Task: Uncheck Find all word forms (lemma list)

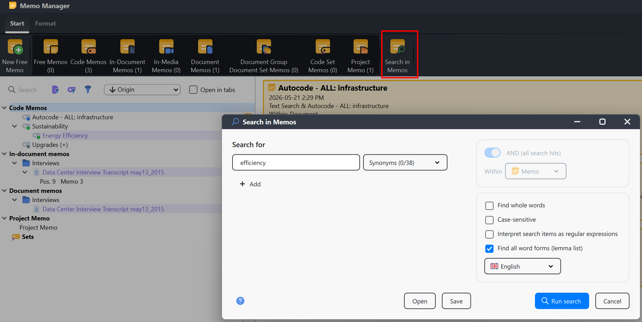Action: click(x=489, y=248)
